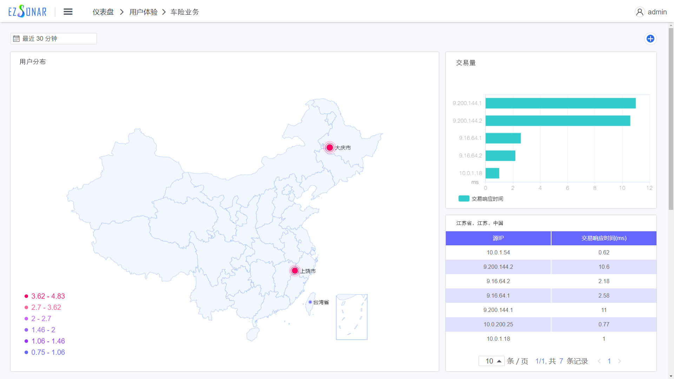This screenshot has width=674, height=379.
Task: Open the hamburger menu
Action: 68,12
